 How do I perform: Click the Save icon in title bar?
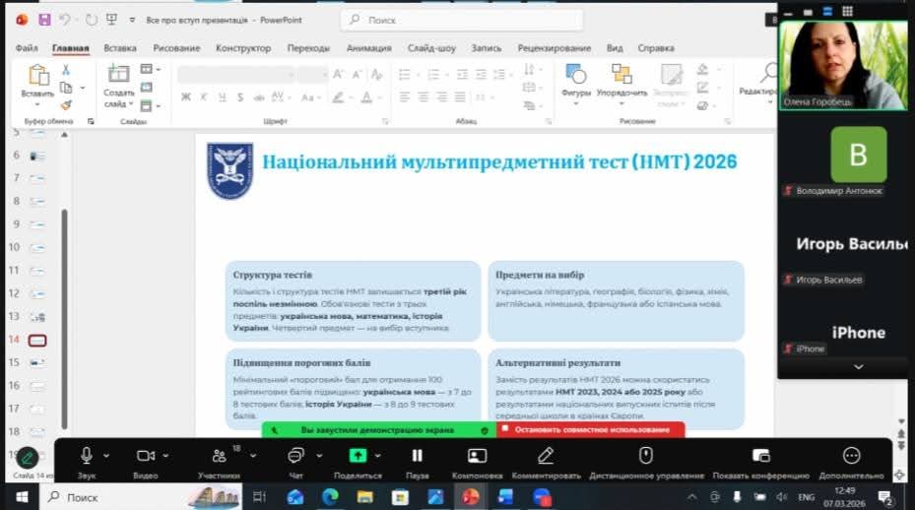pyautogui.click(x=44, y=19)
